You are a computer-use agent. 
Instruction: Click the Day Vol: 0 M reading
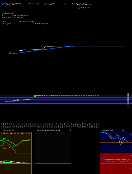coord(83,8)
